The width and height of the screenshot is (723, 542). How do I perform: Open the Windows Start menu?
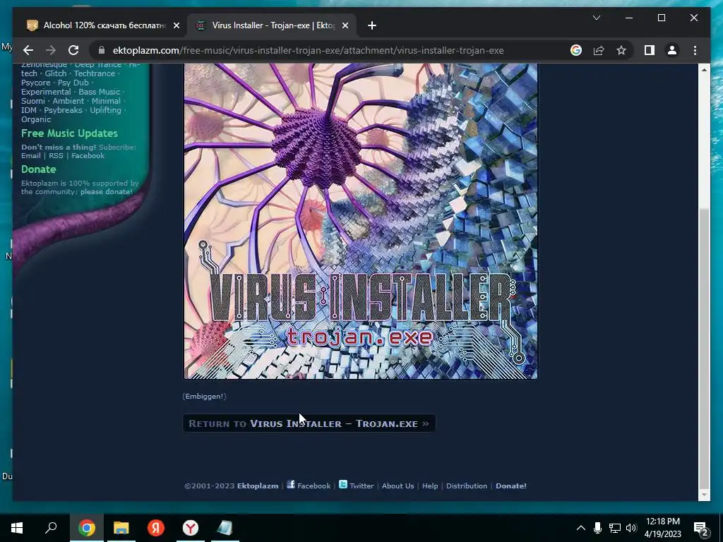click(17, 528)
